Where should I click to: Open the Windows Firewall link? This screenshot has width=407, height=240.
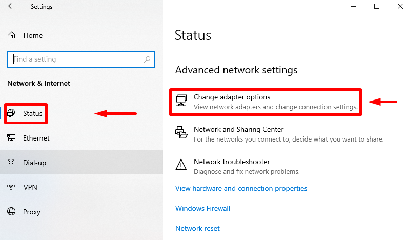[x=202, y=208]
